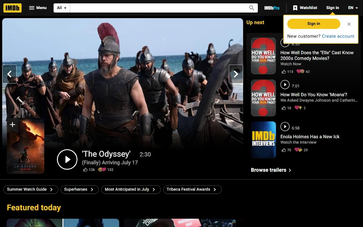Open 'Elle' Cast quiz thumbnail
Image resolution: width=363 pixels, height=227 pixels.
click(x=263, y=56)
